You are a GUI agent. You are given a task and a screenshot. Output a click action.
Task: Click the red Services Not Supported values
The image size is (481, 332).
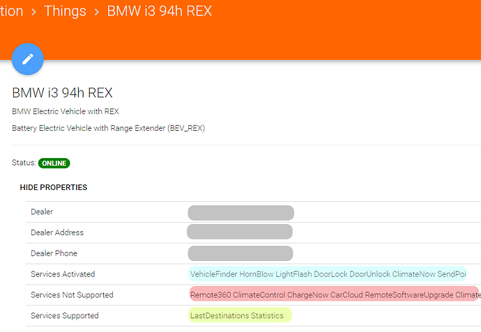[x=333, y=294]
